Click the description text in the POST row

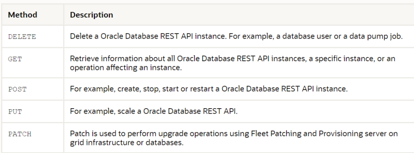tap(209, 89)
